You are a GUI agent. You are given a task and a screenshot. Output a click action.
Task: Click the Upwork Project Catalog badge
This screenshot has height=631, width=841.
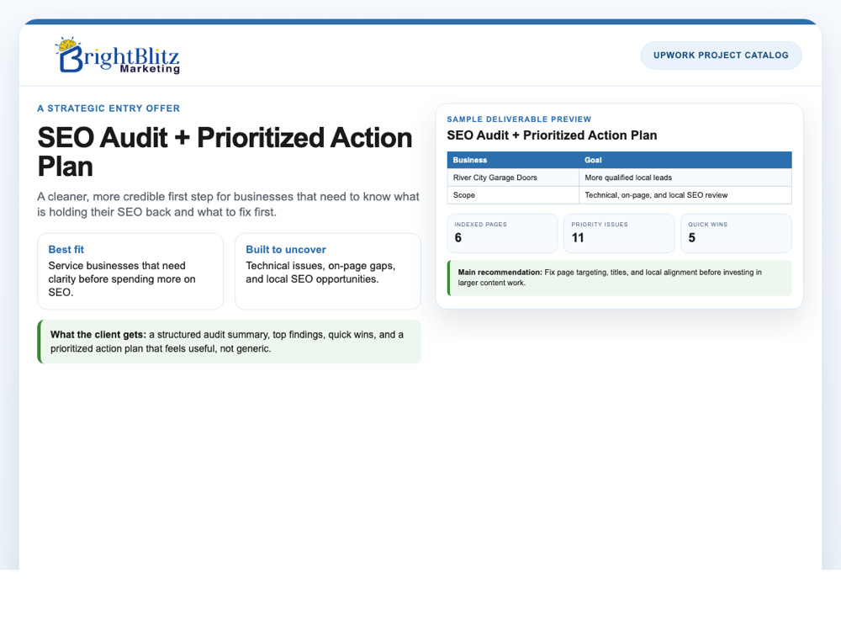tap(721, 56)
